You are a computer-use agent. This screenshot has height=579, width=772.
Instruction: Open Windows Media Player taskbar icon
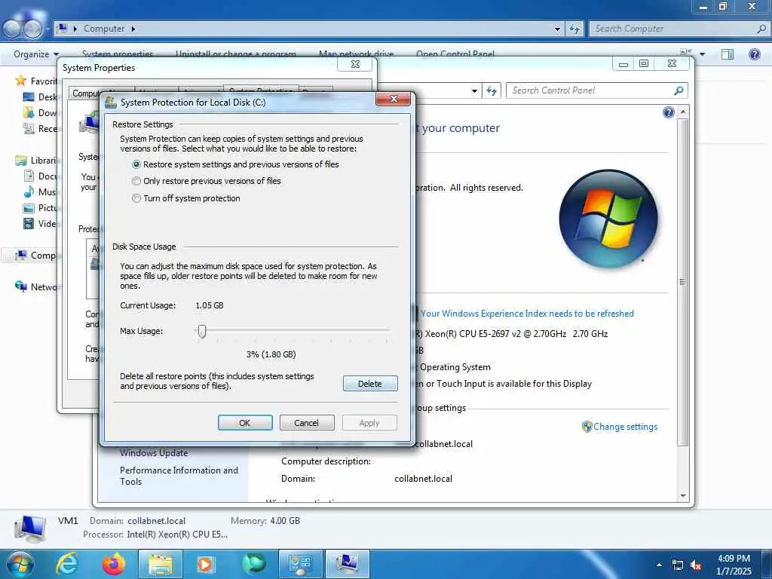tap(206, 564)
